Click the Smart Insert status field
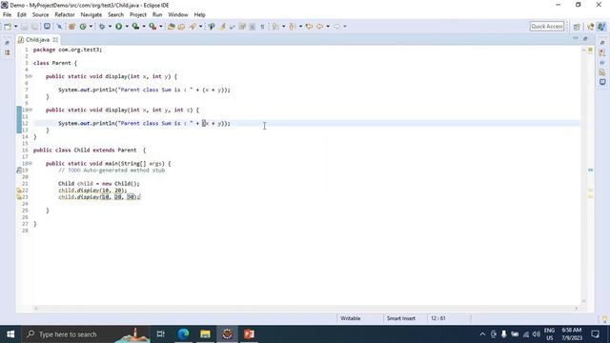Screen dimensions: 610x343 [x=401, y=318]
